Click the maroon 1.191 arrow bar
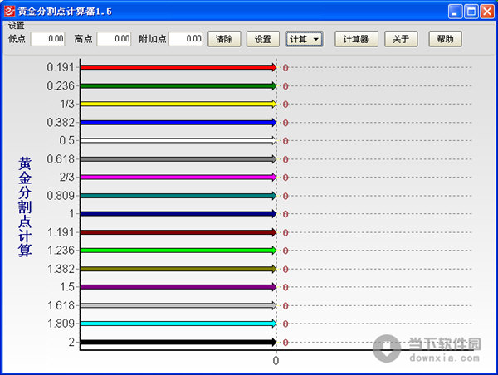The image size is (498, 375). [x=178, y=232]
